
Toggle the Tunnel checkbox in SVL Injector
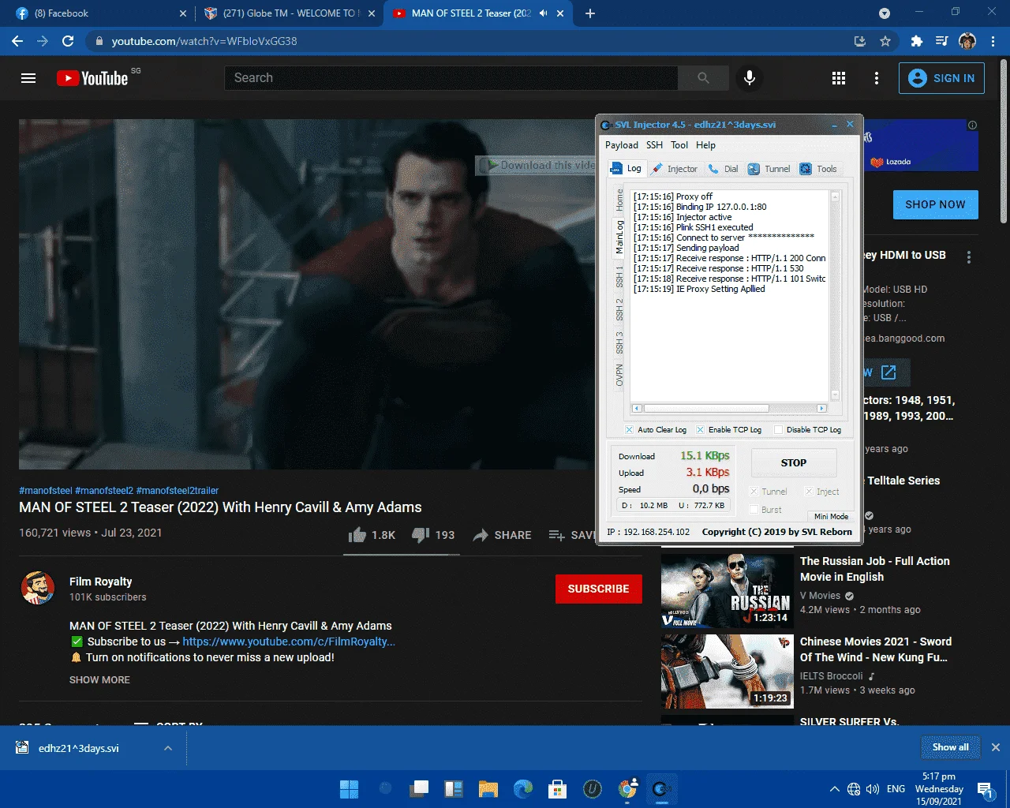(754, 492)
